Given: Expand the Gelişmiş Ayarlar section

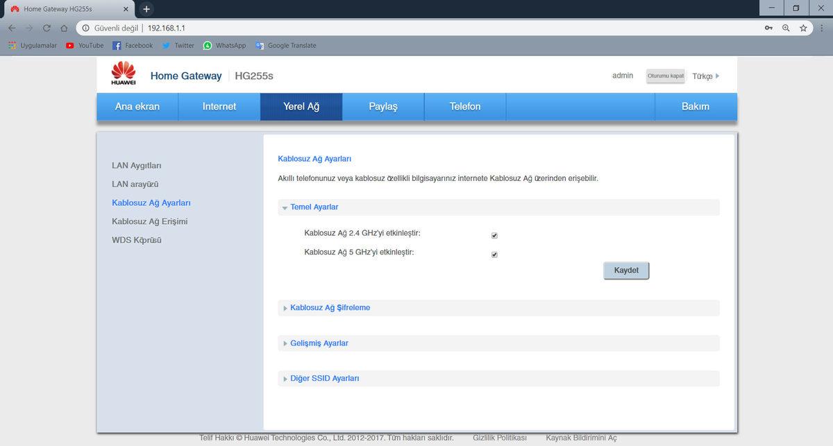Looking at the screenshot, I should pyautogui.click(x=319, y=343).
